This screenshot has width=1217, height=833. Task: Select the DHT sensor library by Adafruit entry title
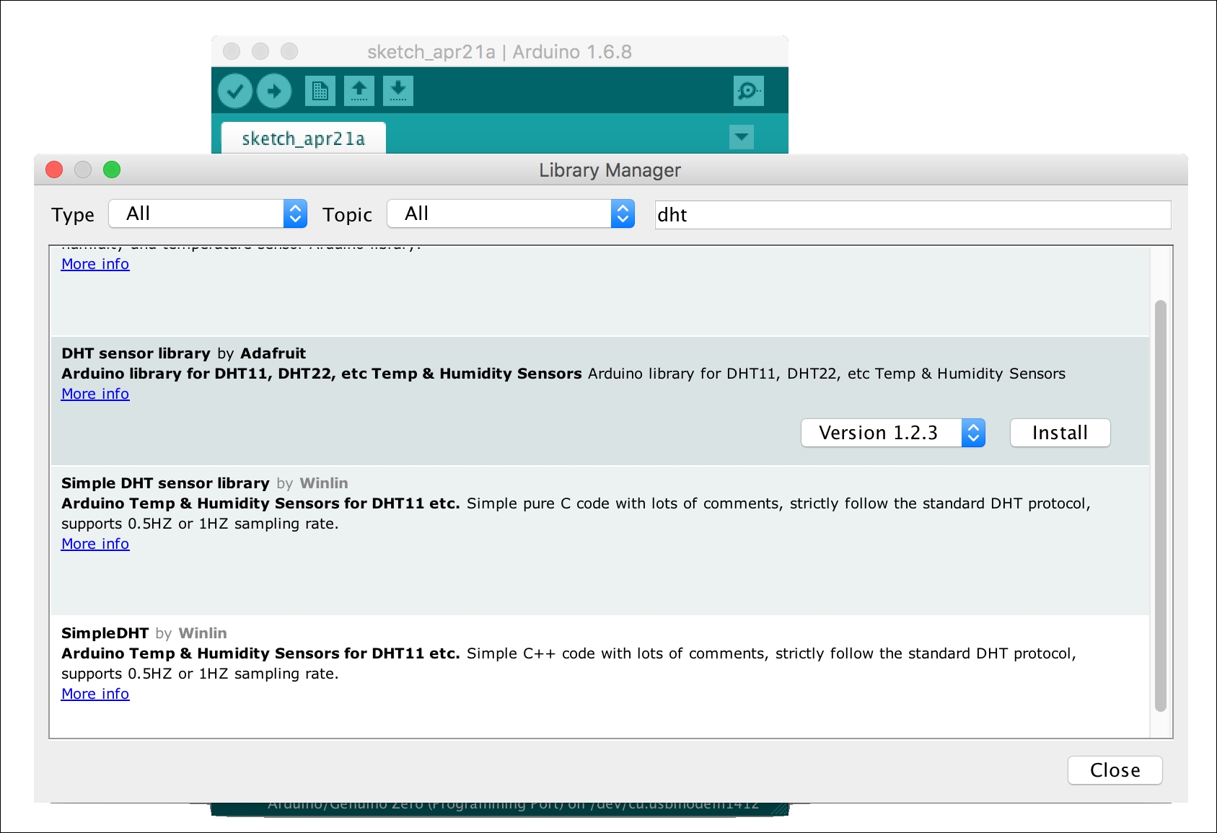tap(183, 353)
